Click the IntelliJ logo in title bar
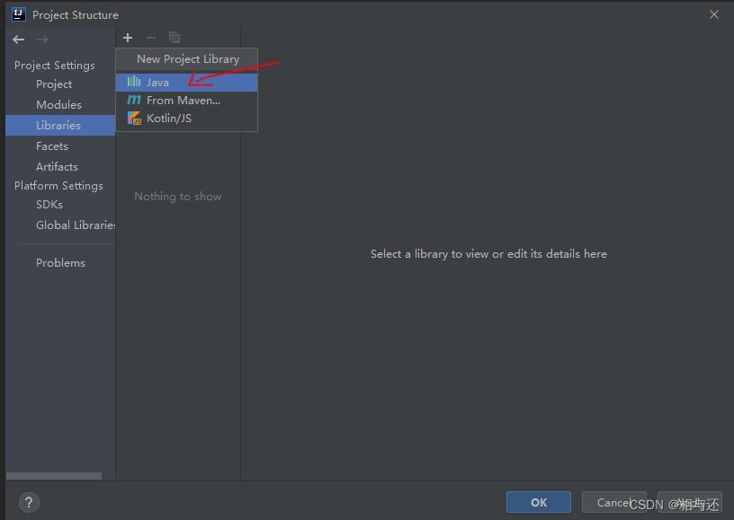Image resolution: width=734 pixels, height=520 pixels. click(x=19, y=14)
